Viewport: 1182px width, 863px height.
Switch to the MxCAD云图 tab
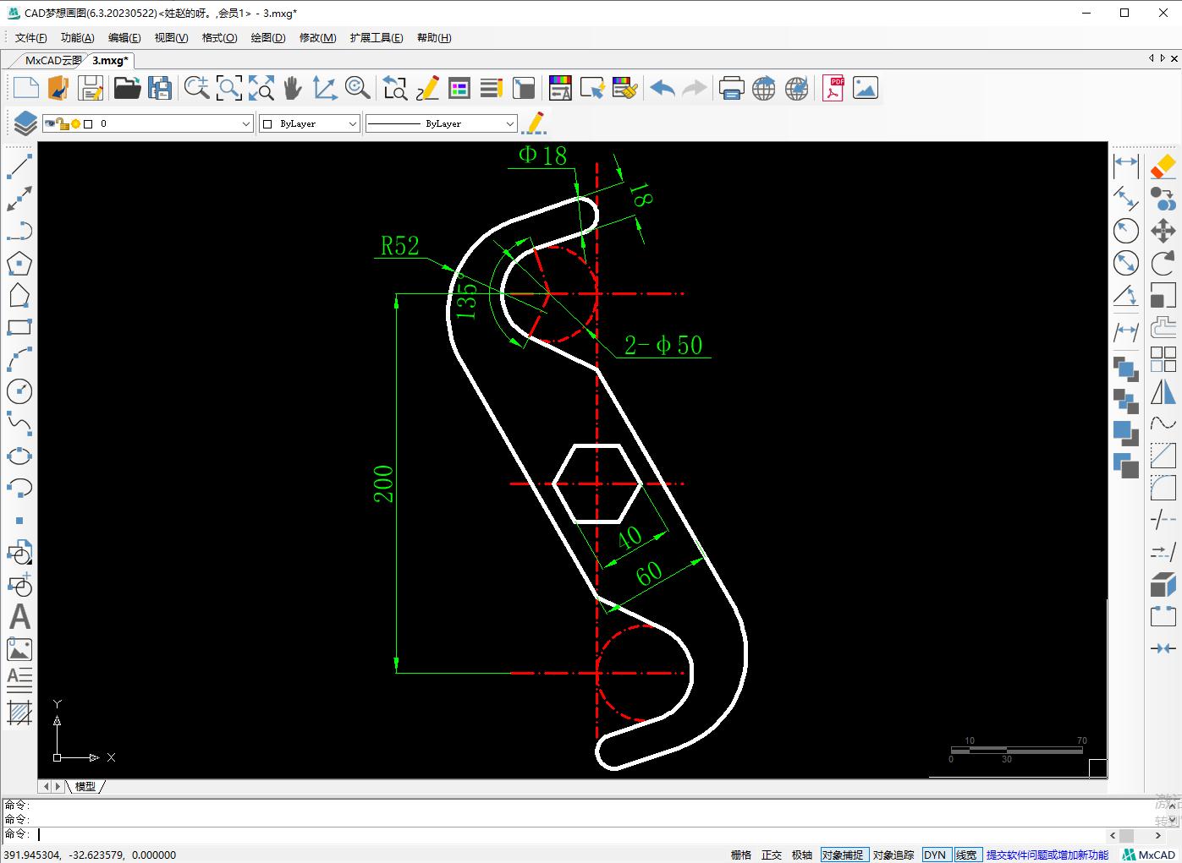click(52, 60)
